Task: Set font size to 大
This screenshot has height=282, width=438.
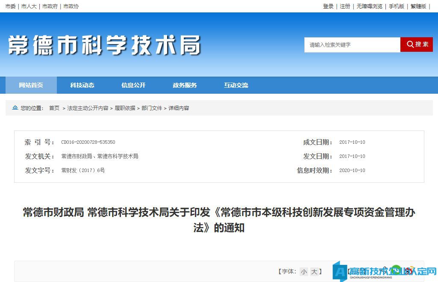Action: 314,271
